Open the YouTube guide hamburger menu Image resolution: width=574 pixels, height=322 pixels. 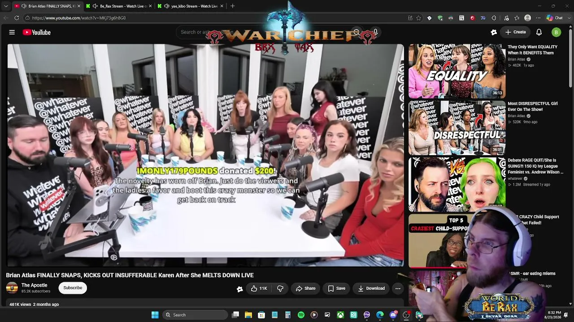point(12,32)
